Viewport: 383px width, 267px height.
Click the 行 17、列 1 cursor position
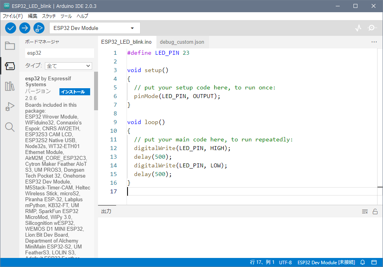click(x=262, y=262)
